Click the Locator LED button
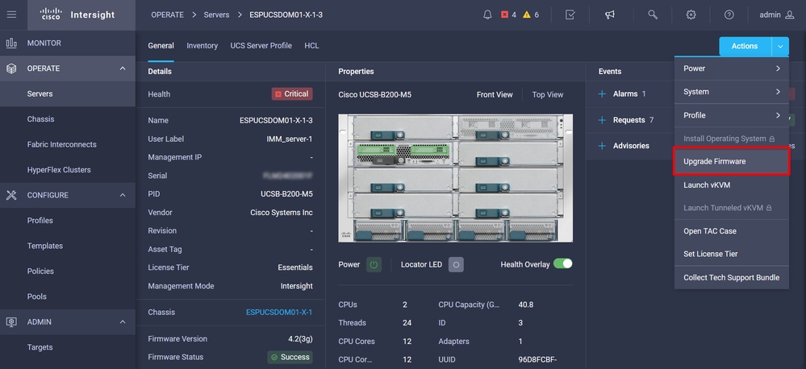 456,265
